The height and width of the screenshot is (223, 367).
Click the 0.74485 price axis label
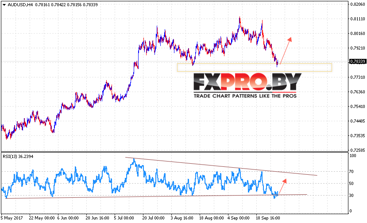pos(358,121)
